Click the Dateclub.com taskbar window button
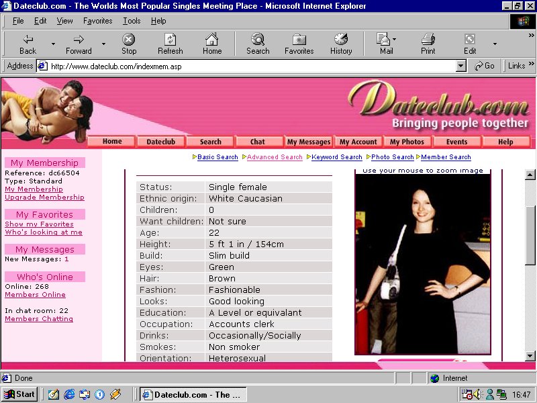The width and height of the screenshot is (537, 403). coord(193,395)
